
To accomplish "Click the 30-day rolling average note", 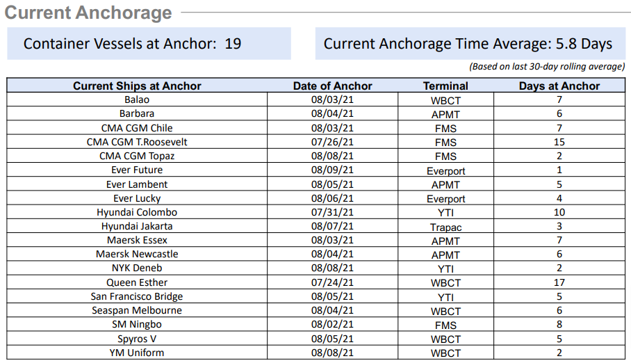I will pyautogui.click(x=547, y=67).
